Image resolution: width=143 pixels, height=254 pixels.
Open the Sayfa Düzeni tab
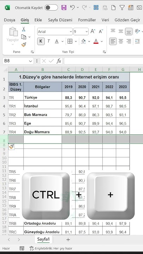[60, 20]
